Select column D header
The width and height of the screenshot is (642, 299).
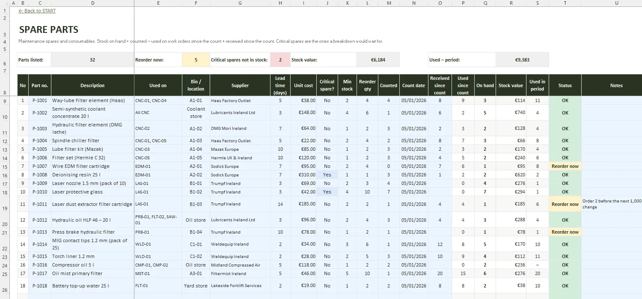pos(93,3)
